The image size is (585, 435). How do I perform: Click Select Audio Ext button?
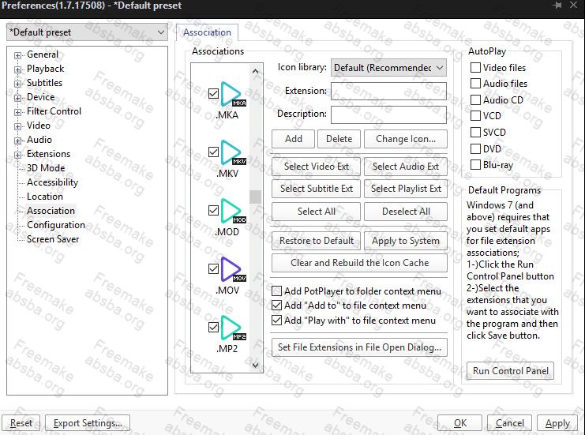[x=406, y=167]
